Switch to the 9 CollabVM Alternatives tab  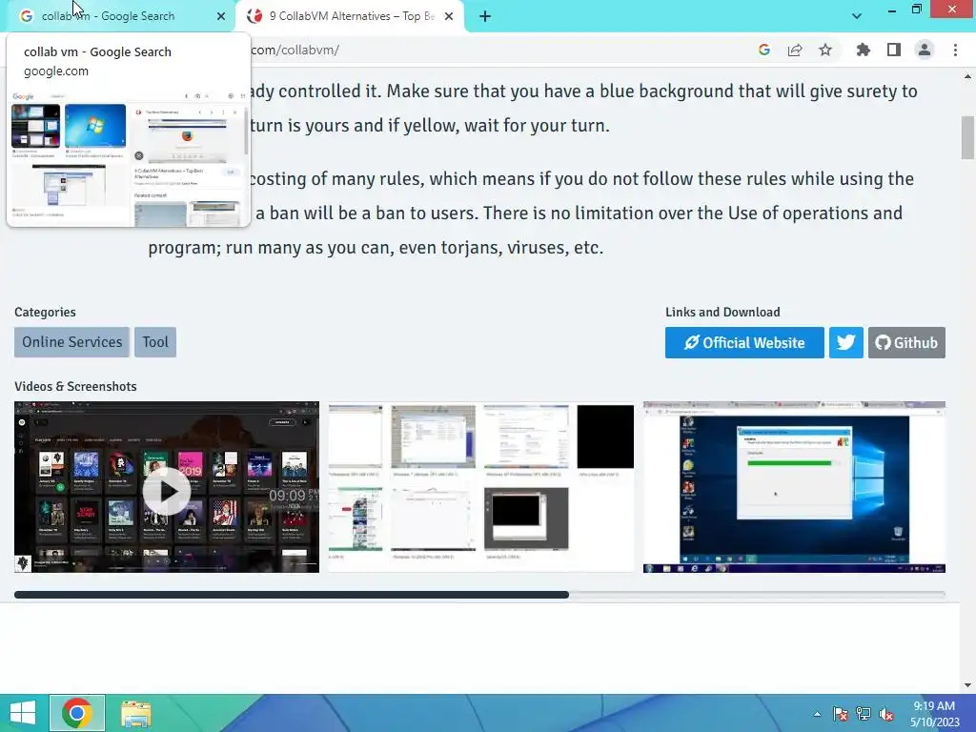[350, 16]
